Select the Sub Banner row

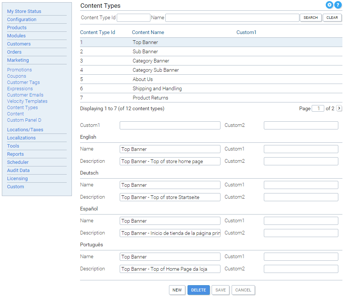[211, 51]
